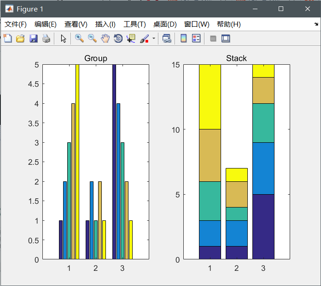Open the 桌面(D) menu
The width and height of the screenshot is (321, 286).
[x=165, y=24]
